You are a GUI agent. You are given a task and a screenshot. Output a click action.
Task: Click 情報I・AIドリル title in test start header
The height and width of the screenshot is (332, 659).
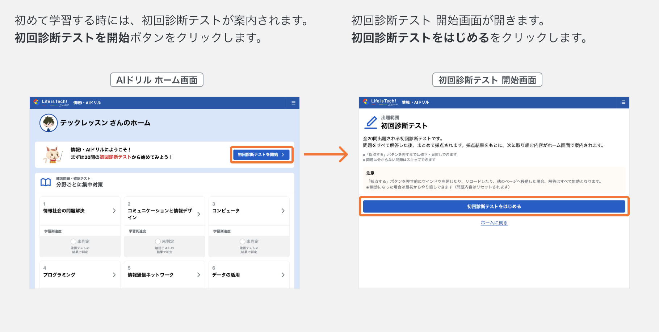tap(415, 103)
